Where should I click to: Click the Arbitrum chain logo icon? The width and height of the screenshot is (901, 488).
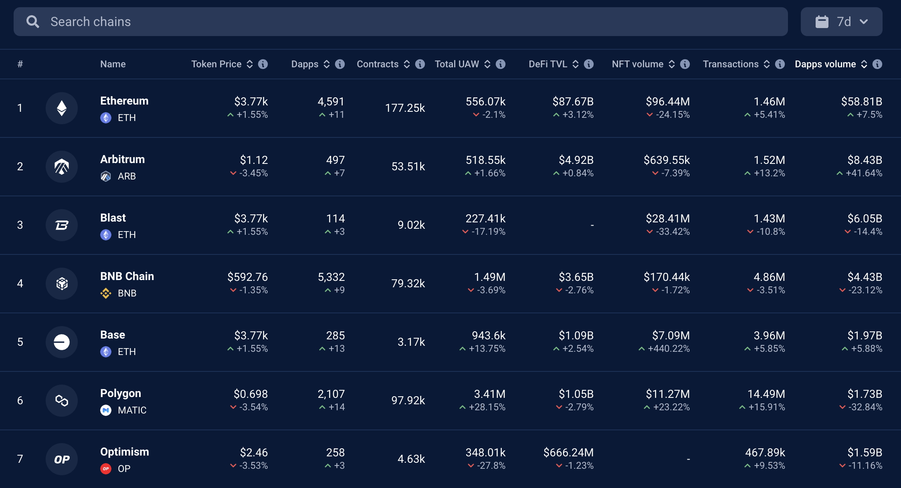(x=61, y=167)
